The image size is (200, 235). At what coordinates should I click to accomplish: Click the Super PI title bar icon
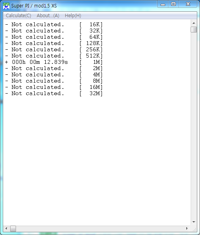coord(6,6)
